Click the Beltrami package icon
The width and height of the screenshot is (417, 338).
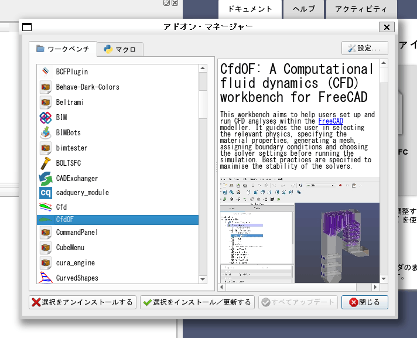46,102
